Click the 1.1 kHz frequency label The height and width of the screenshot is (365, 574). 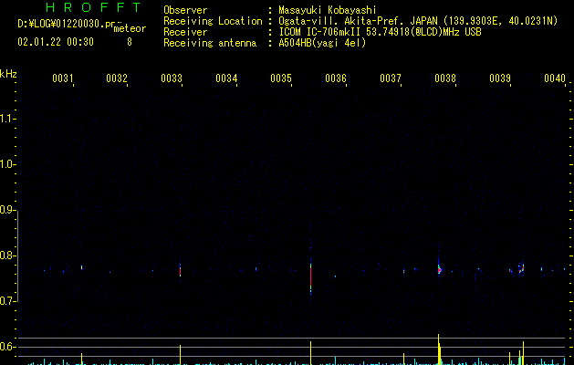pyautogui.click(x=7, y=119)
